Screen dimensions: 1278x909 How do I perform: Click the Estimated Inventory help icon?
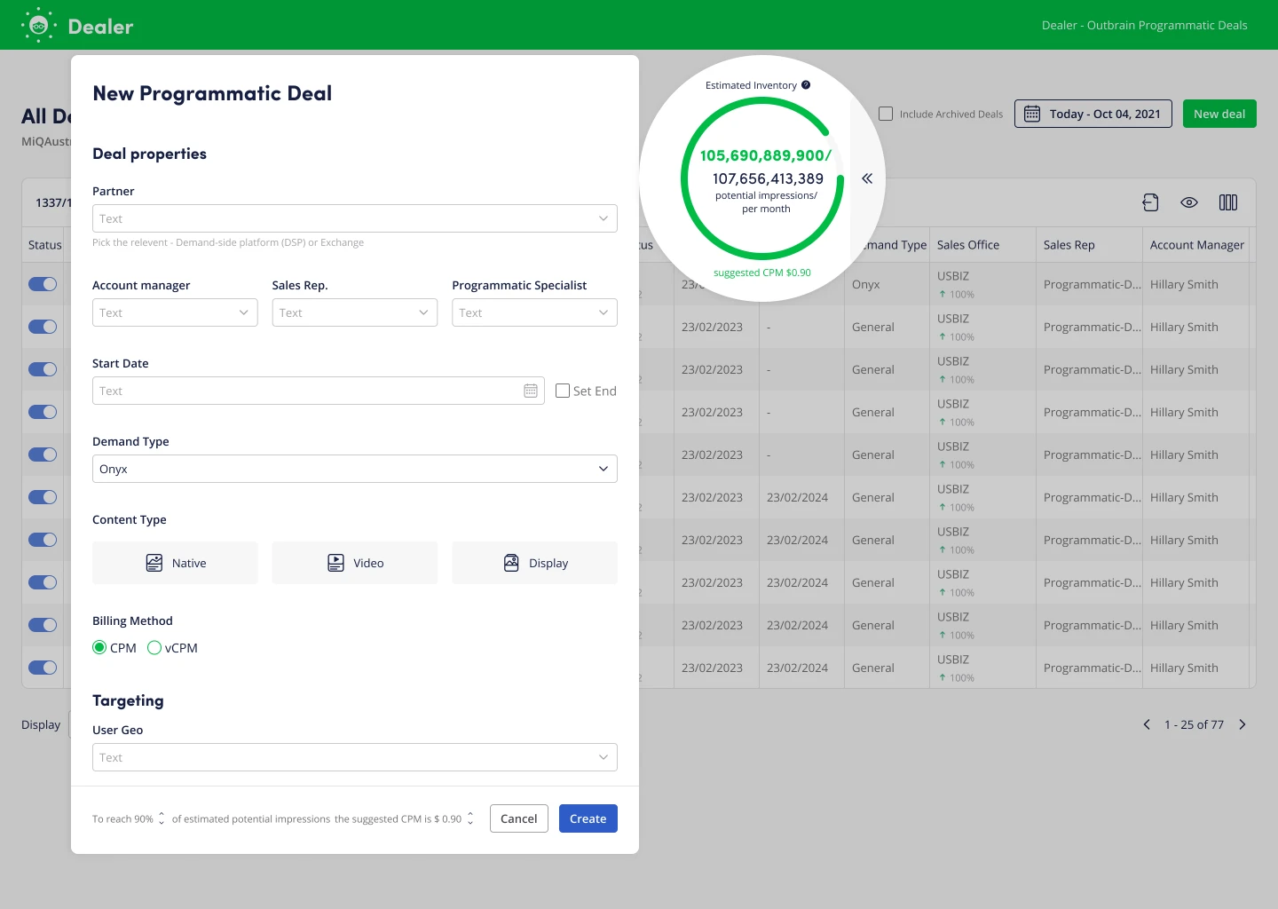(x=806, y=85)
